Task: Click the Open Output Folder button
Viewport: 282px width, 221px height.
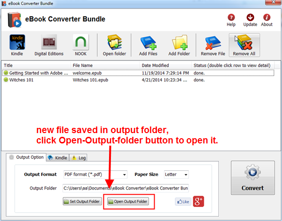Action: pyautogui.click(x=128, y=201)
